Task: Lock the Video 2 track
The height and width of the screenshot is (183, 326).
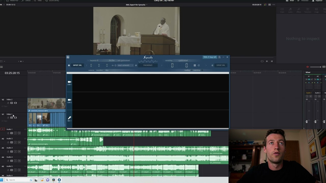Action: [8, 103]
